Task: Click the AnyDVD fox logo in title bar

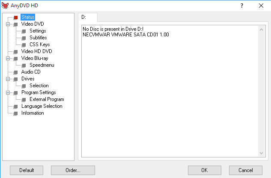Action: (5, 6)
